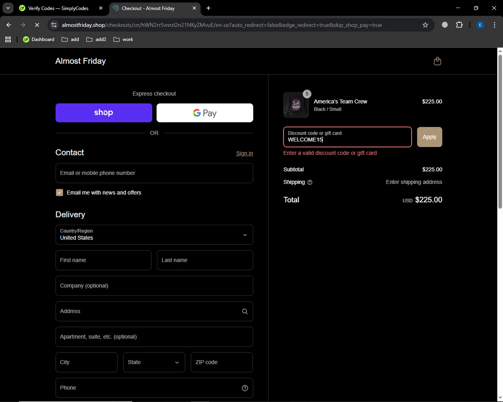
Task: Close the Checkout - Almost Friday tab
Action: (194, 8)
